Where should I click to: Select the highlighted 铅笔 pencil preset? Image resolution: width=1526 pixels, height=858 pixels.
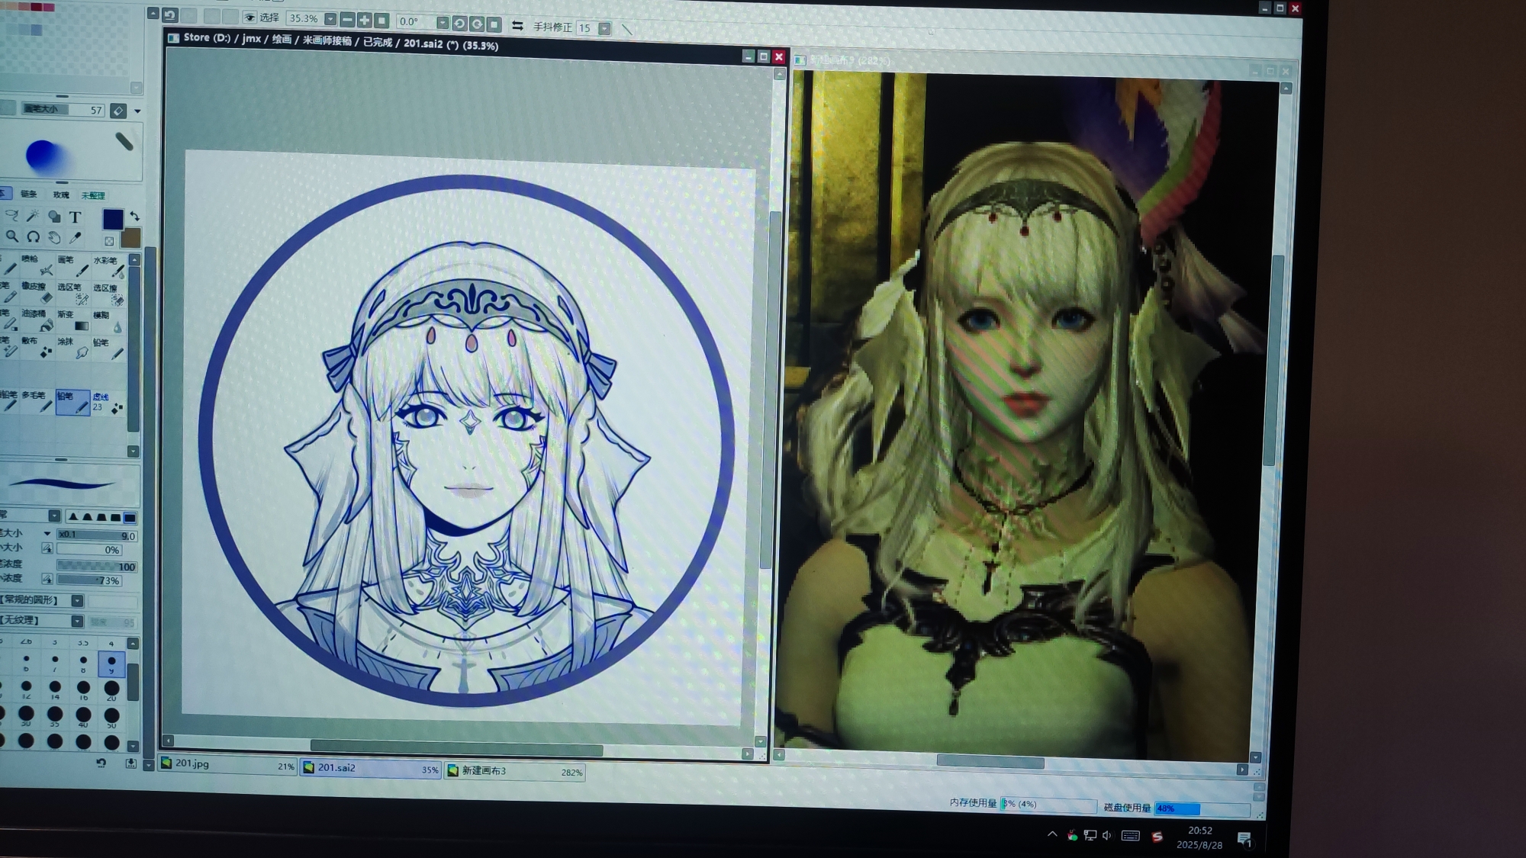click(x=72, y=402)
